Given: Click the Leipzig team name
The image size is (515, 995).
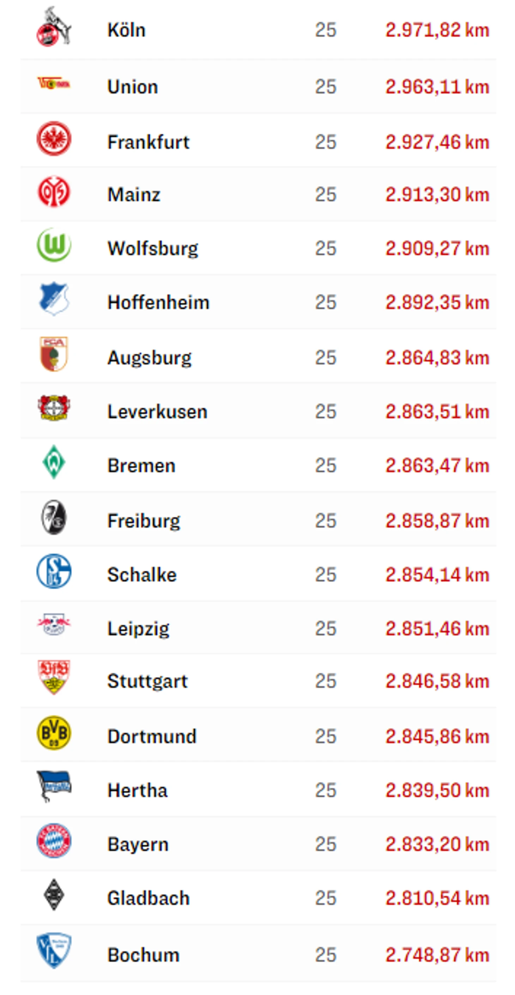Looking at the screenshot, I should (x=138, y=629).
